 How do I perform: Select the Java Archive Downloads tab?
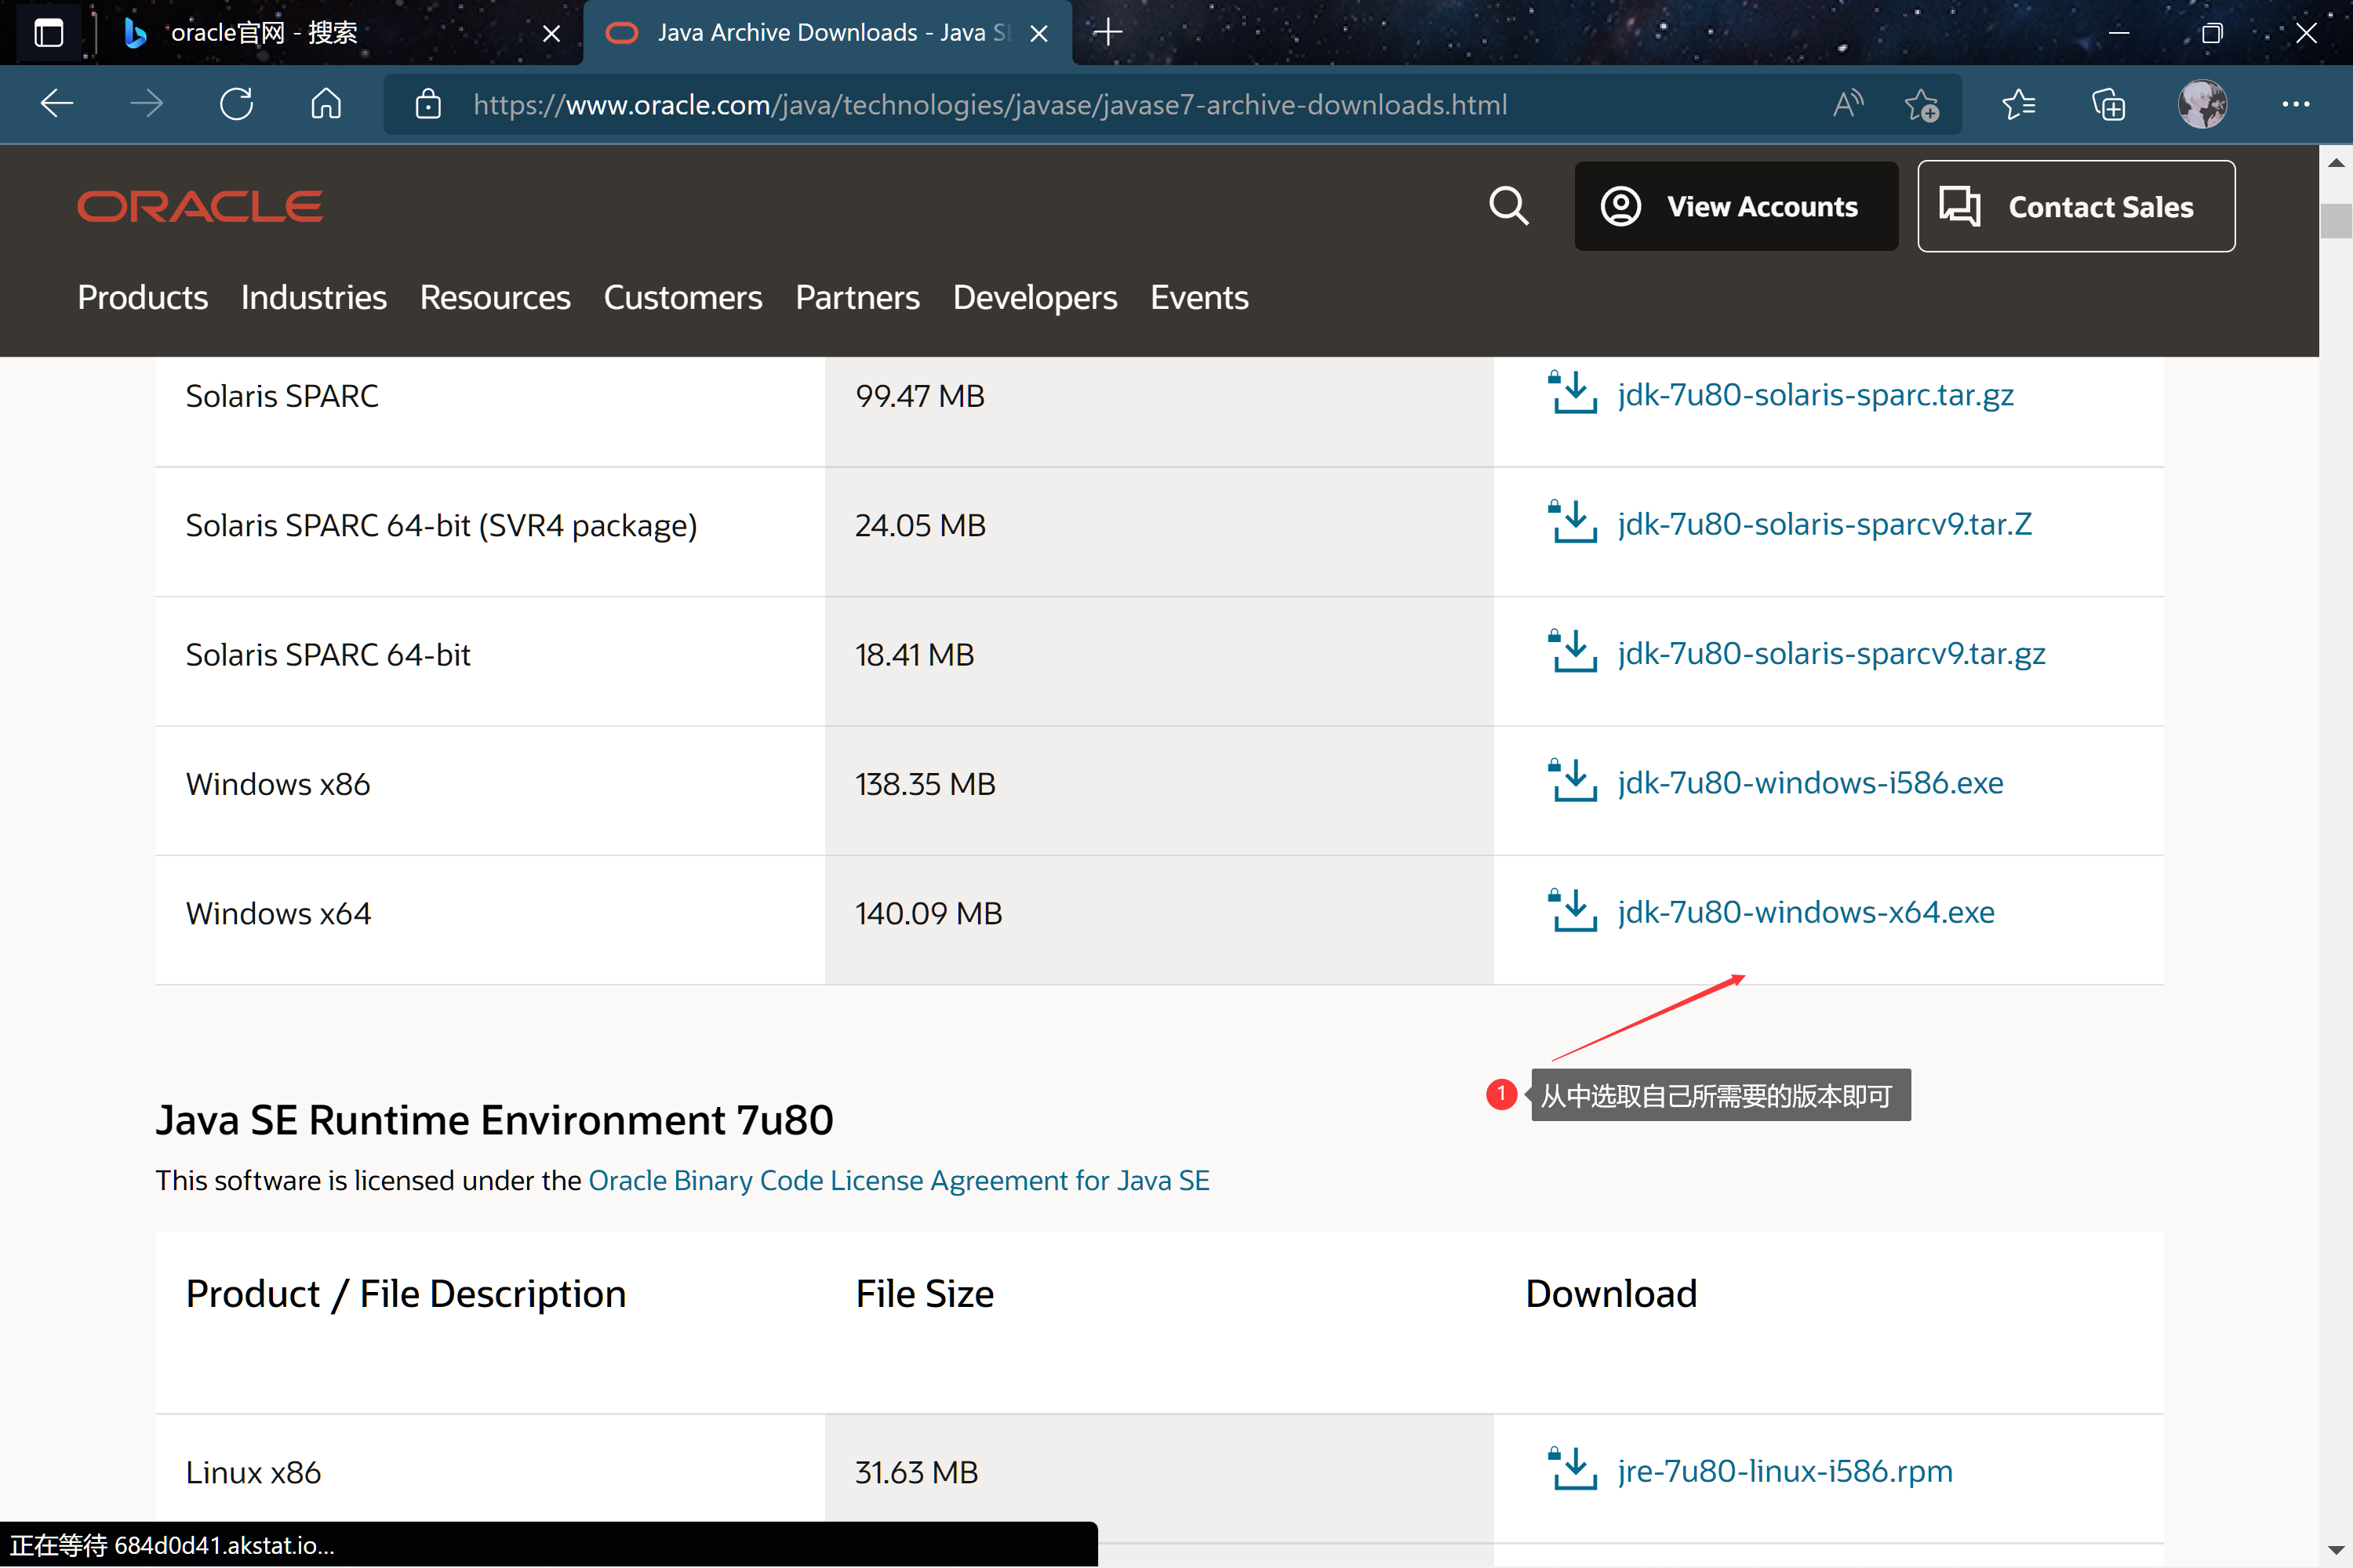coord(828,33)
